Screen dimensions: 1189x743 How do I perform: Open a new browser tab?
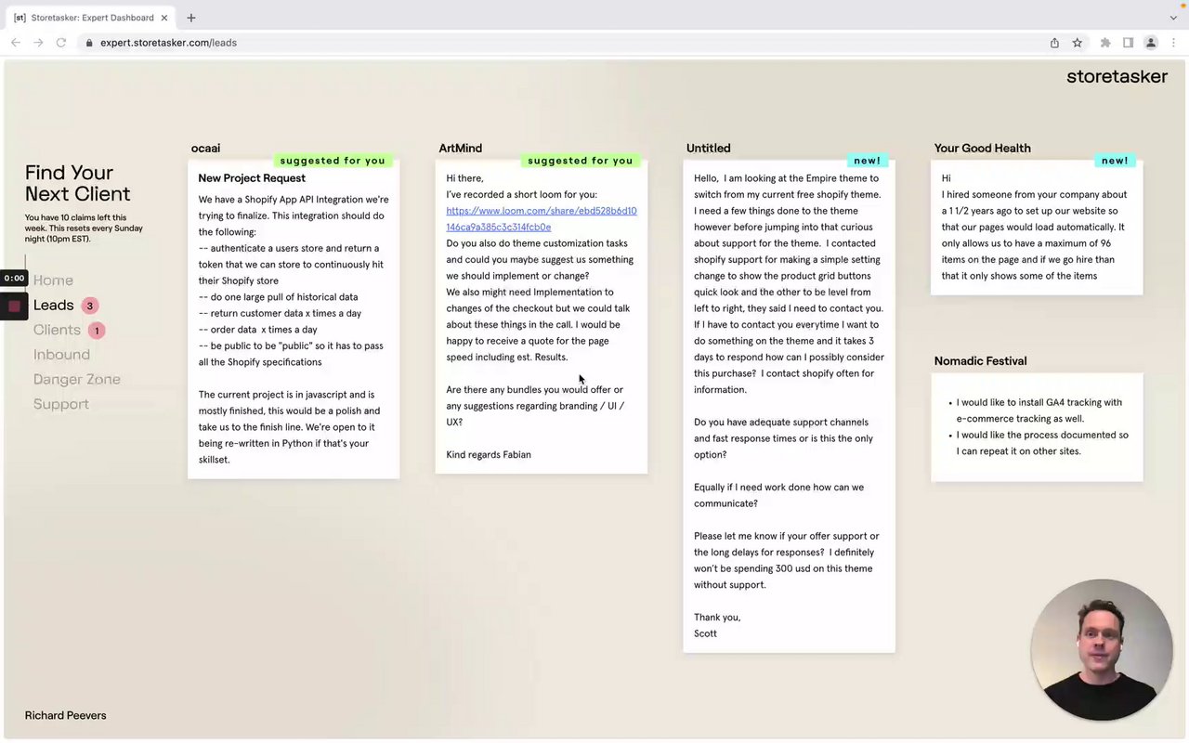point(191,18)
